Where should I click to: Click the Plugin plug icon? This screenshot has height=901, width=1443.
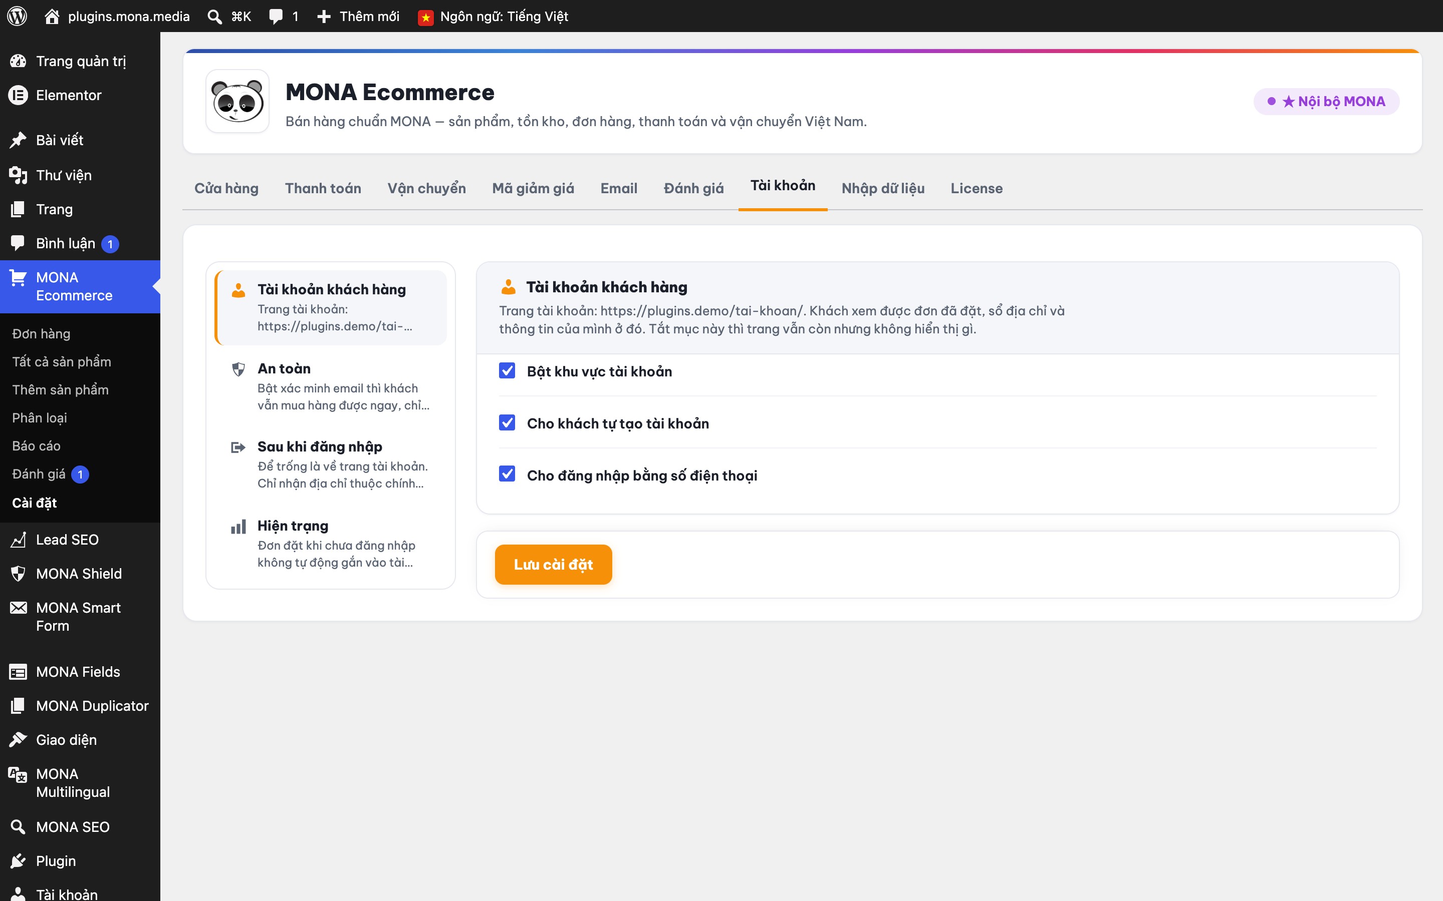point(18,861)
